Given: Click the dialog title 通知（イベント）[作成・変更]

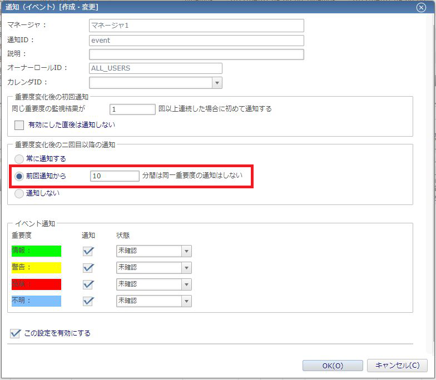Looking at the screenshot, I should [x=52, y=7].
